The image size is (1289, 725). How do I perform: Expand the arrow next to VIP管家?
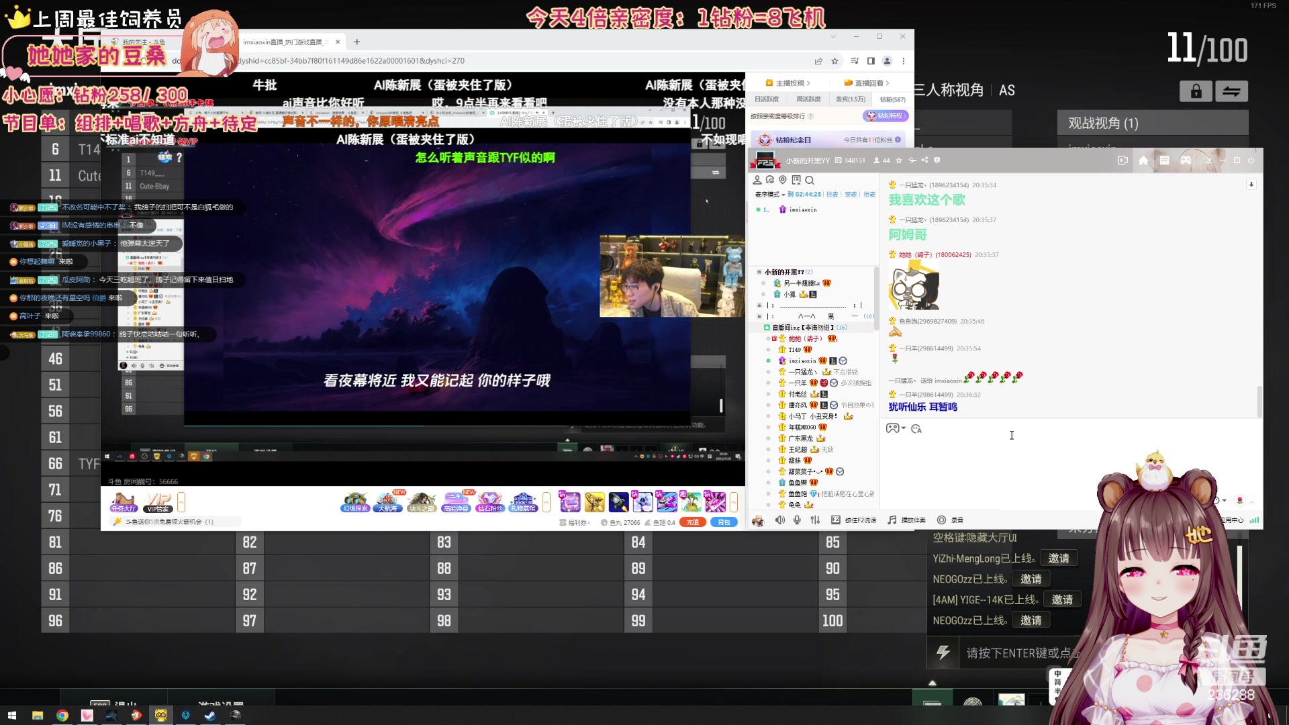coord(181,502)
